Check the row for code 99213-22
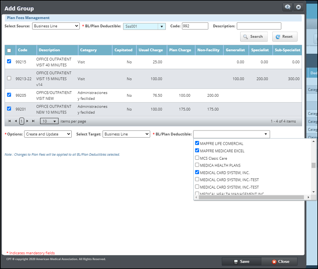318x269 pixels. [9, 78]
